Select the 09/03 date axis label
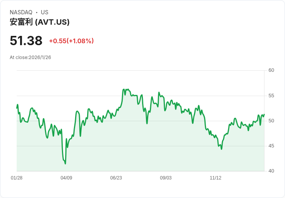Image resolution: width=285 pixels, height=198 pixels. [x=166, y=178]
